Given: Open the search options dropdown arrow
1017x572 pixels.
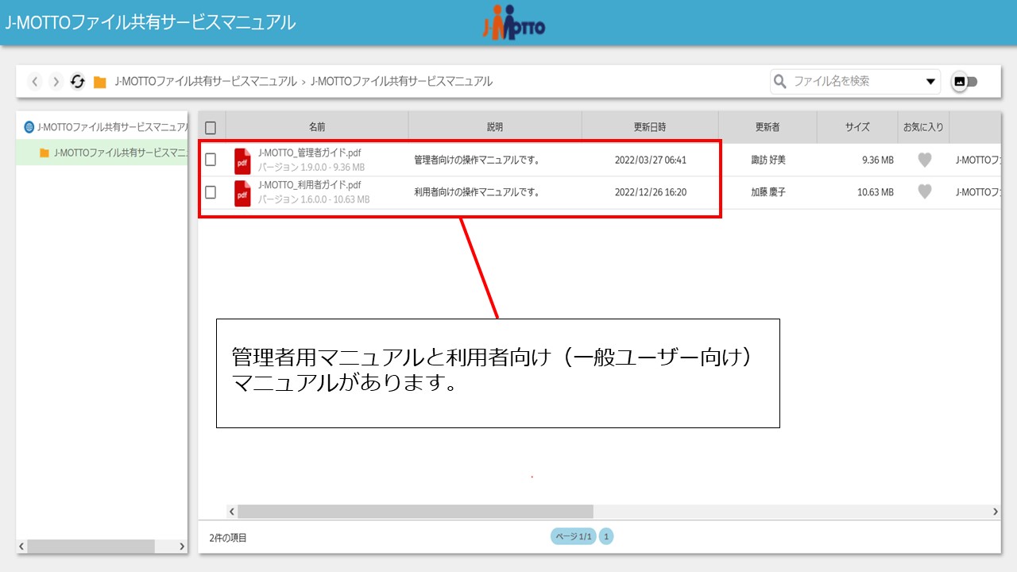Looking at the screenshot, I should tap(930, 82).
